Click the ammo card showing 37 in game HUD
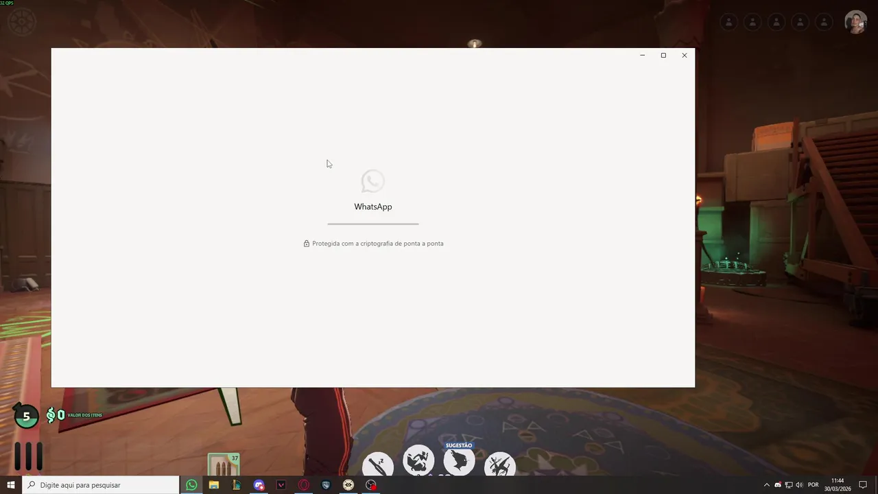Screen dimensions: 878x494 click(x=224, y=464)
